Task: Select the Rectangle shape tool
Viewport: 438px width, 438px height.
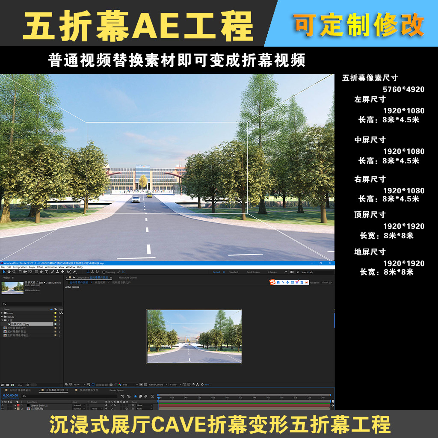Action: pyautogui.click(x=36, y=272)
